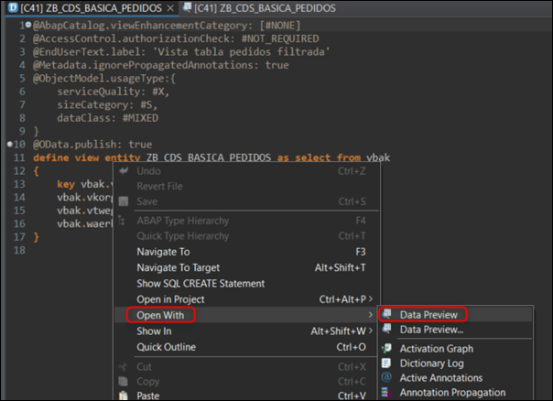Click line number 18 in the gutter
The height and width of the screenshot is (401, 553).
coord(19,251)
